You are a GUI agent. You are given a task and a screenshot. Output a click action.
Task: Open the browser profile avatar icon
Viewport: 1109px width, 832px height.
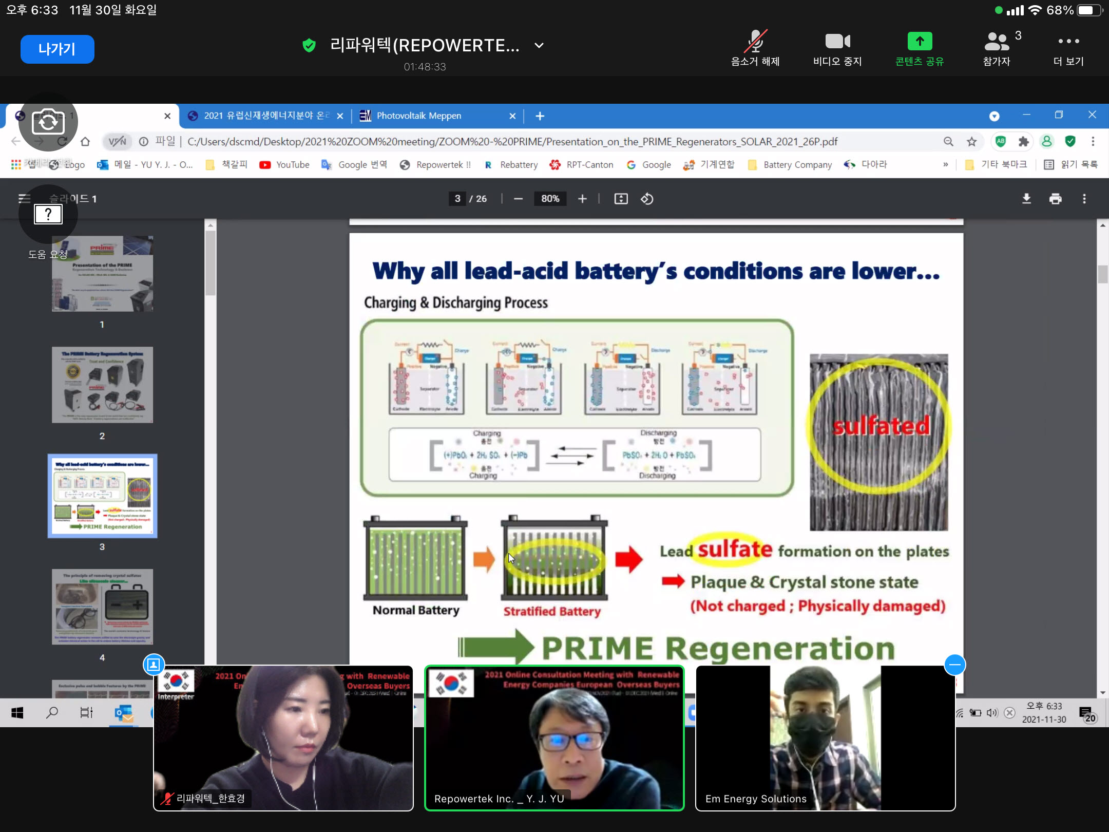(x=1047, y=141)
